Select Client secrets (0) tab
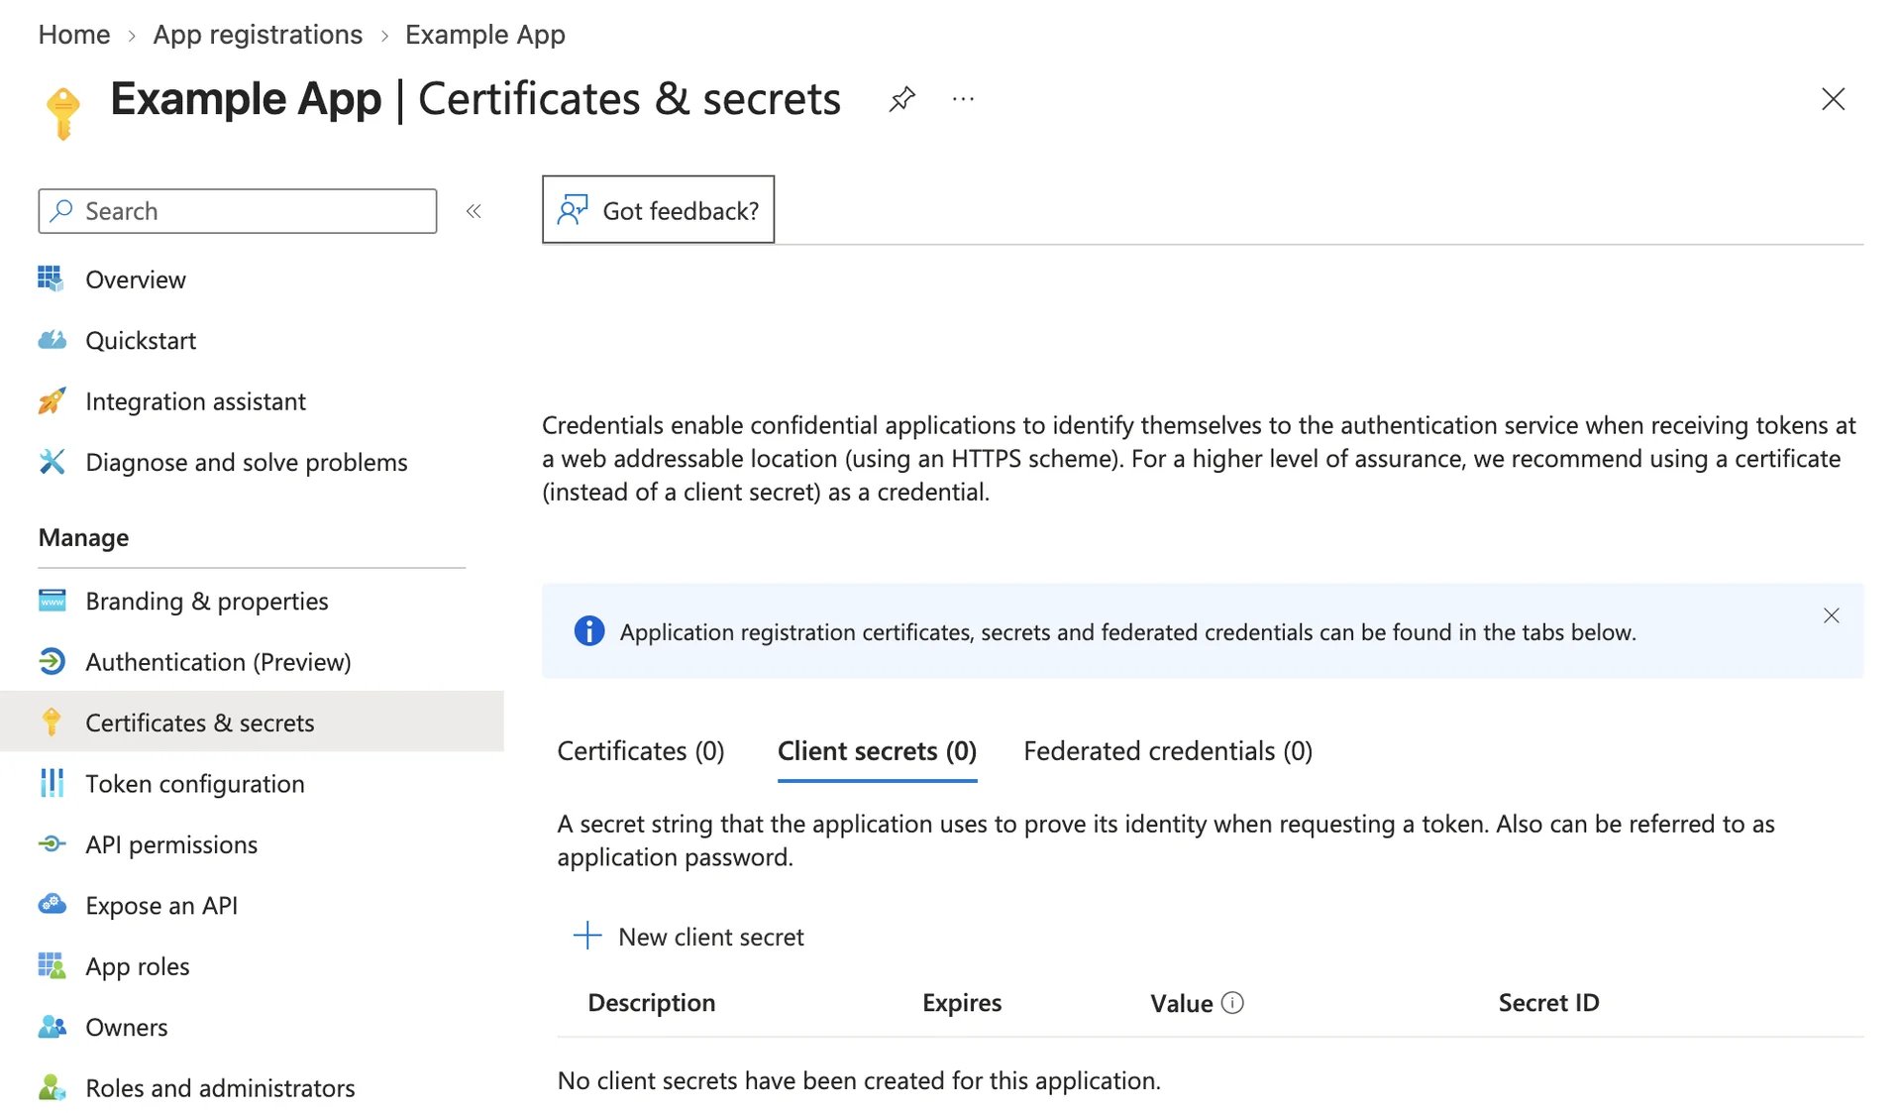The height and width of the screenshot is (1113, 1902). point(877,751)
